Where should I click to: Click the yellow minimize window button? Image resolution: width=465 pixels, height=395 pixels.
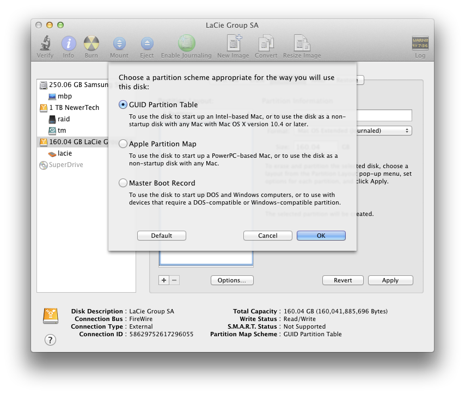50,25
